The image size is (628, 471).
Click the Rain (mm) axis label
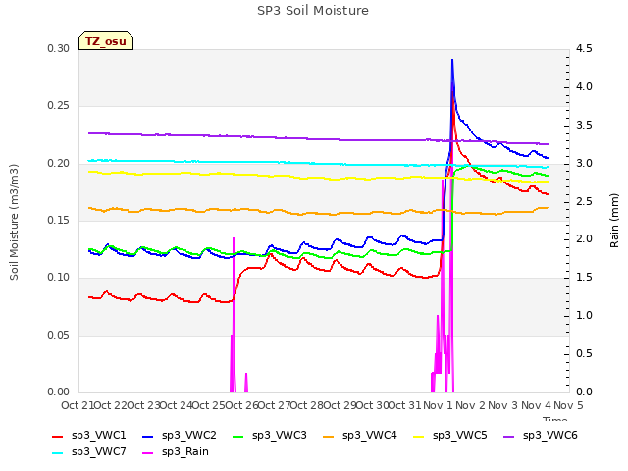pos(614,221)
